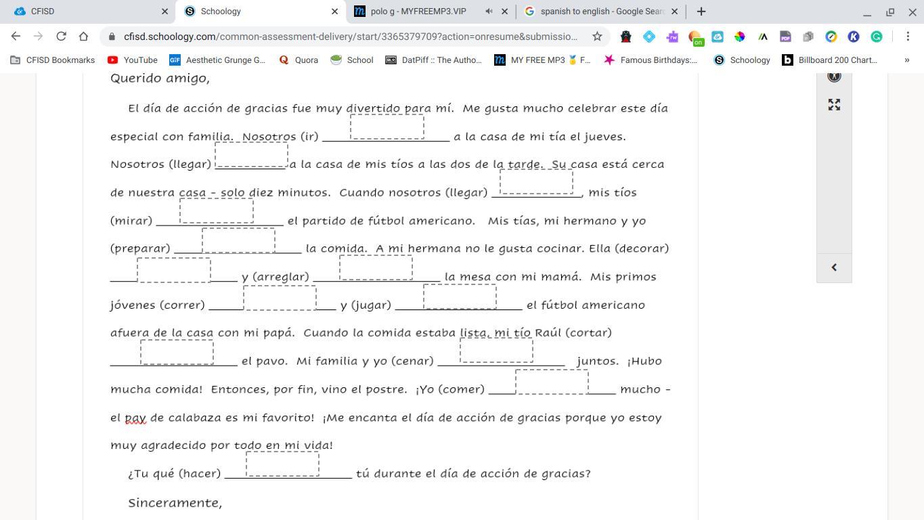Open the rainbow color wheel extension
Screen dimensions: 924x520
coord(740,37)
